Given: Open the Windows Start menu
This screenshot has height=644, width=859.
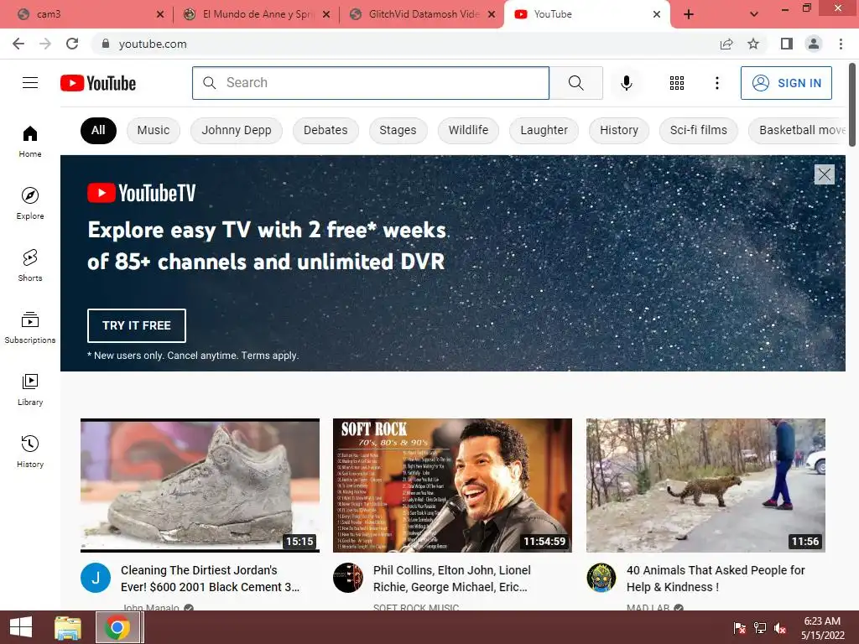Looking at the screenshot, I should click(x=21, y=627).
